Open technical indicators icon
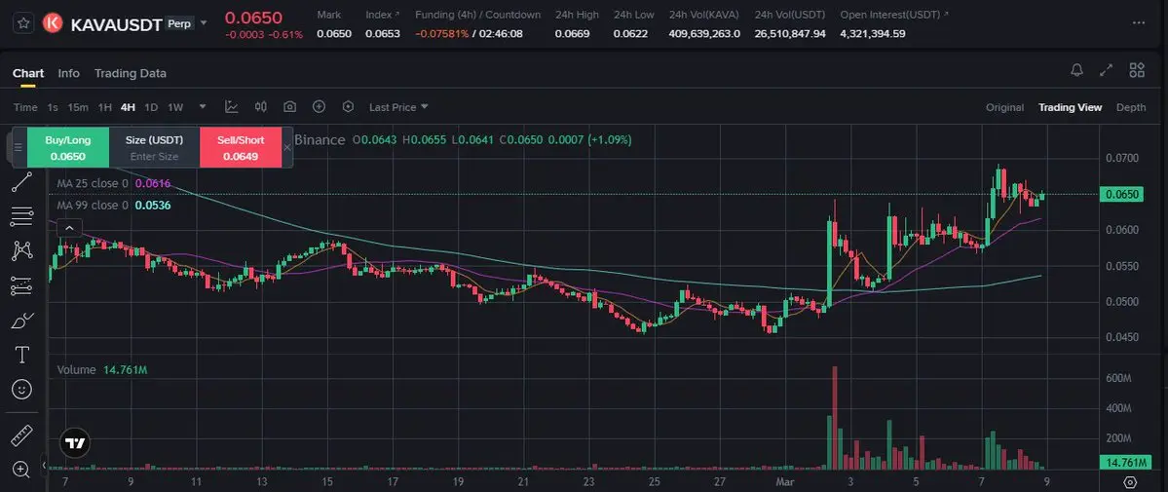Viewport: 1168px width, 492px height. click(232, 107)
